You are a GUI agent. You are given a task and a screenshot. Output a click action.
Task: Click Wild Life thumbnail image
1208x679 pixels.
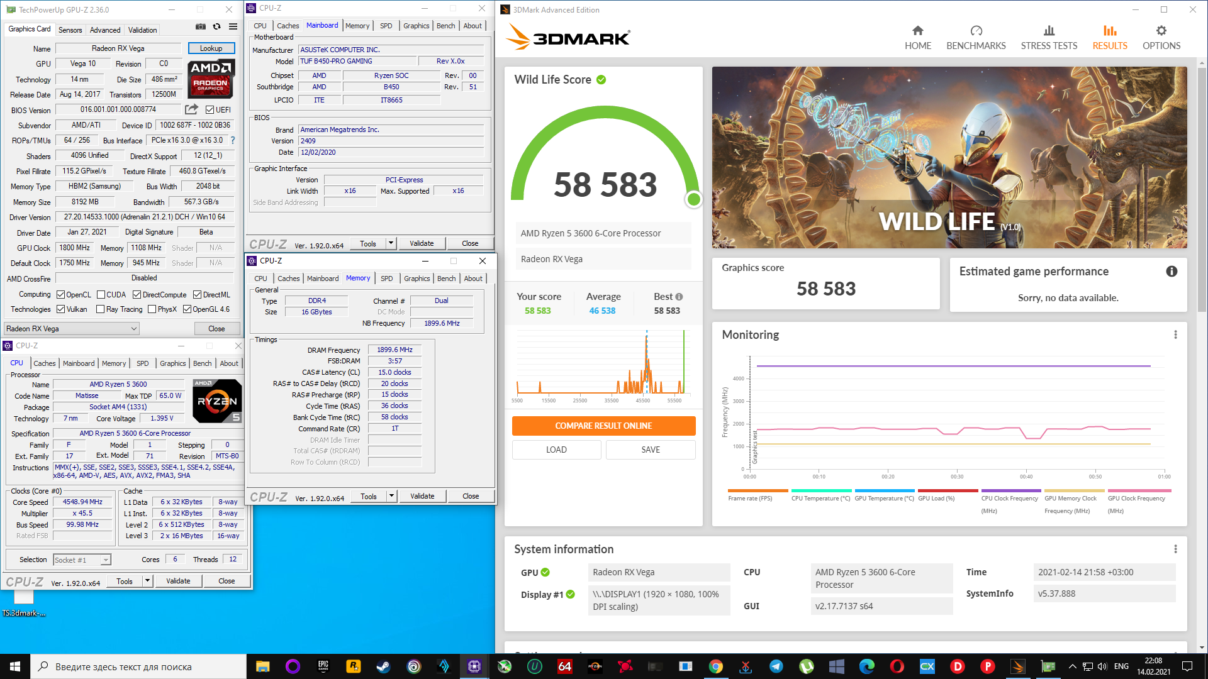(x=949, y=157)
